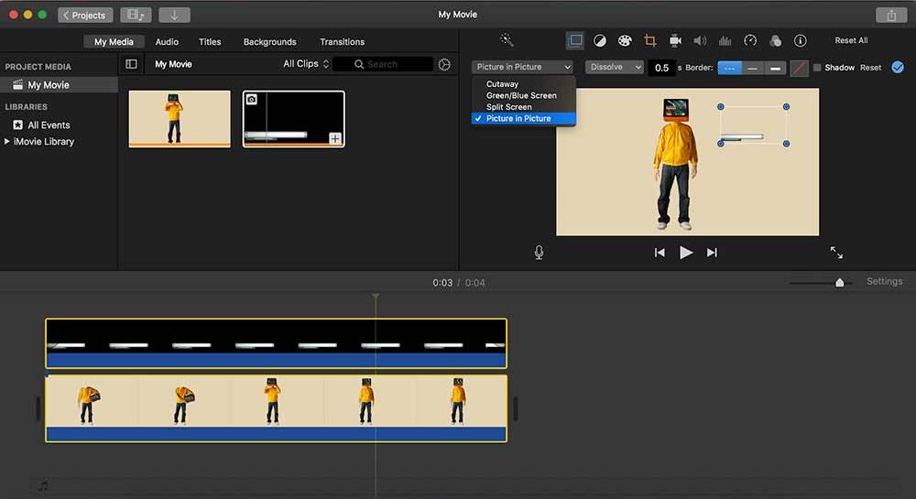Go back to Projects

click(85, 16)
